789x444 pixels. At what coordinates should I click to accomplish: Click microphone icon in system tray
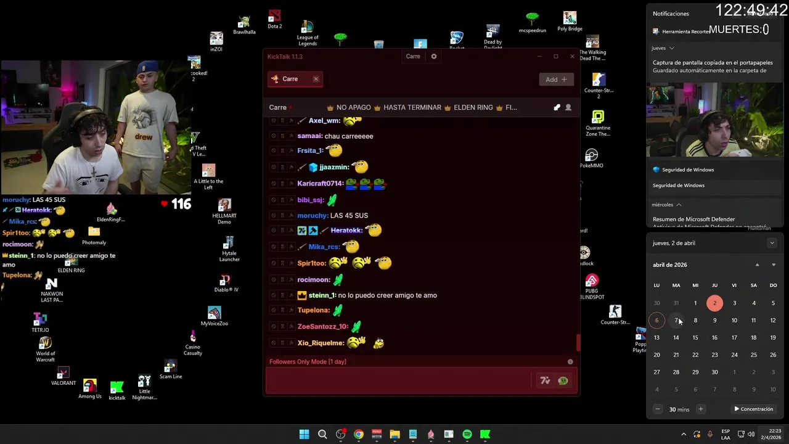[x=710, y=434]
